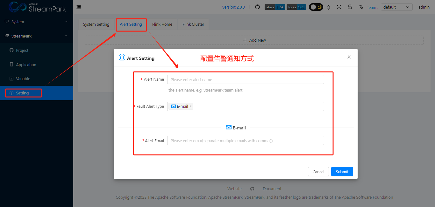Open the admin user menu
435x207 pixels.
(x=424, y=7)
